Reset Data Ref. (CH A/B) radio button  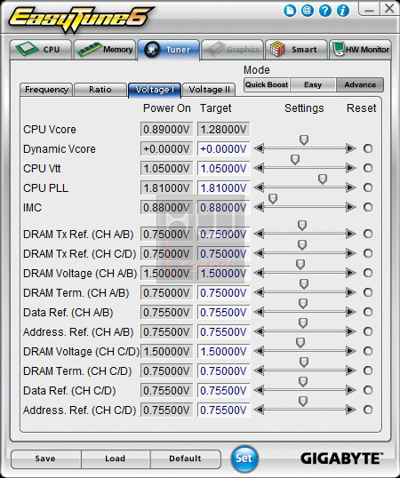[x=368, y=312]
